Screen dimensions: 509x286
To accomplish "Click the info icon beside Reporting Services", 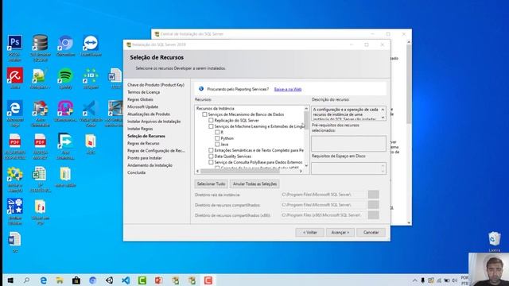I will (201, 88).
